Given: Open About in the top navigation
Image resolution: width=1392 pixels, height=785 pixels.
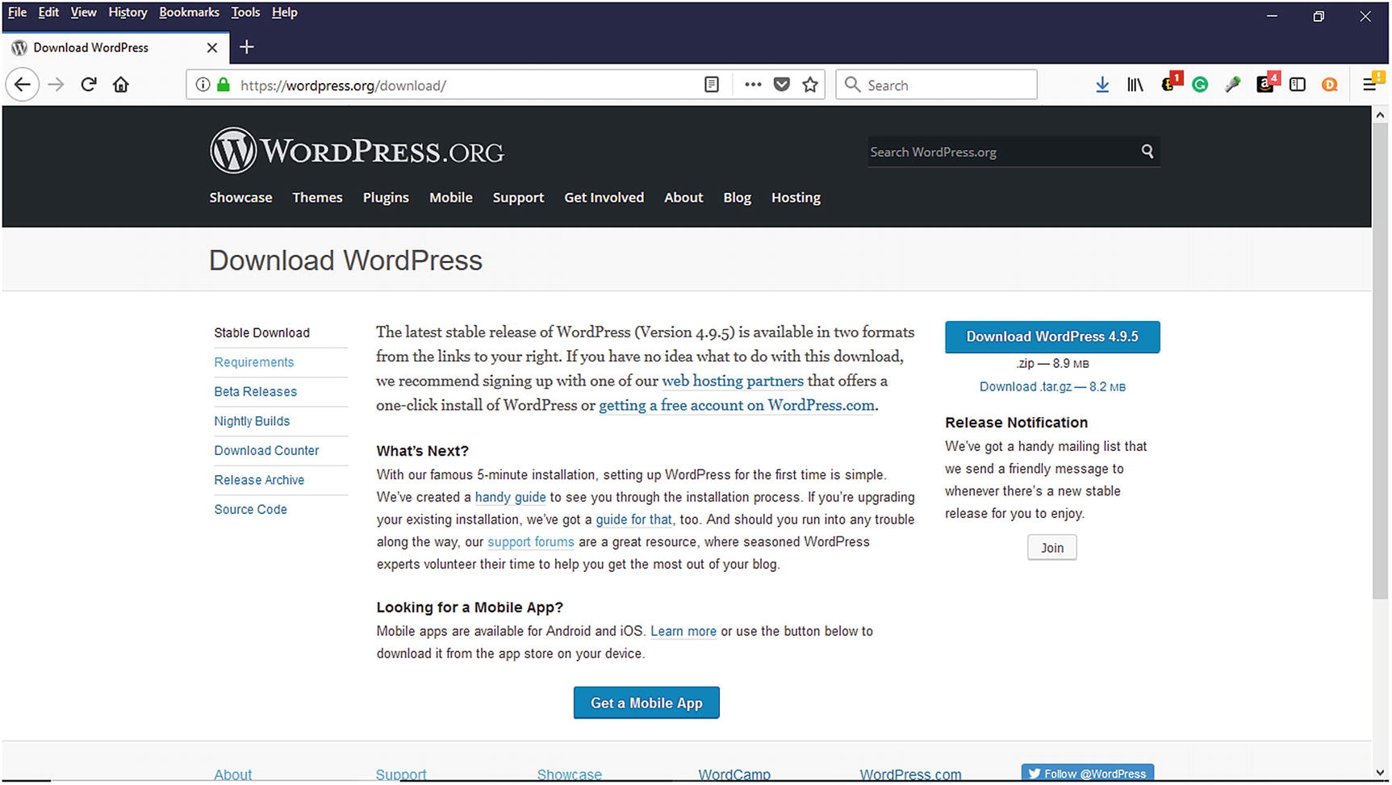Looking at the screenshot, I should (683, 198).
